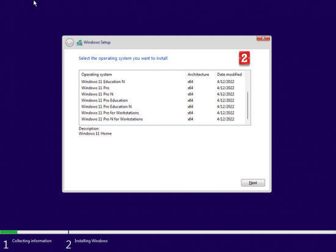Click the Next button
Image resolution: width=336 pixels, height=252 pixels.
click(x=253, y=183)
